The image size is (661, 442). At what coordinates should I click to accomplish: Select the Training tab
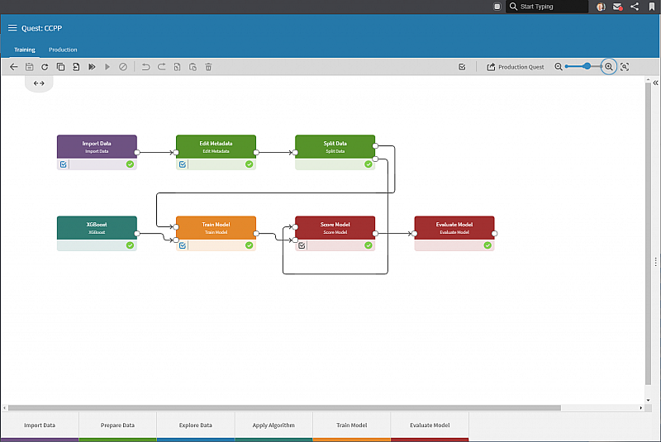tap(25, 50)
